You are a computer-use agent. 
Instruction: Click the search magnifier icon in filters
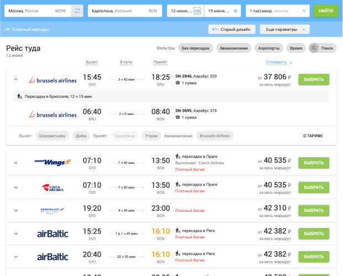coord(314,48)
